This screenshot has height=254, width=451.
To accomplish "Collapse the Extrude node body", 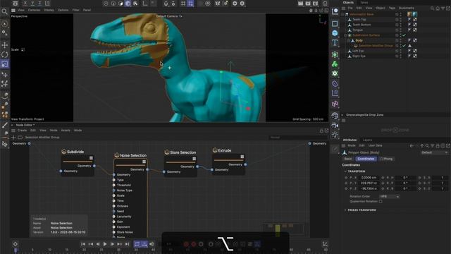I will click(242, 157).
